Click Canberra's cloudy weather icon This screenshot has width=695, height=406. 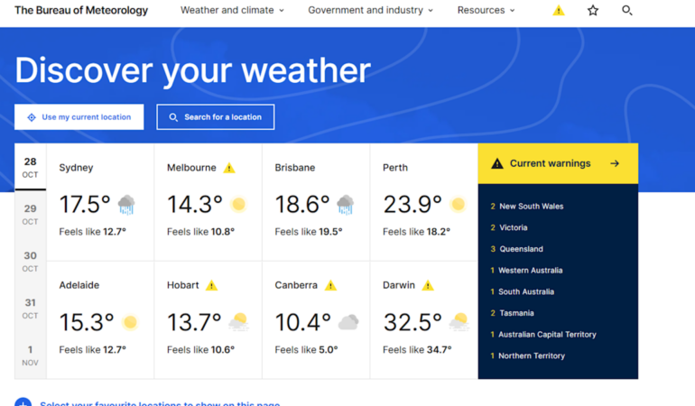point(348,322)
